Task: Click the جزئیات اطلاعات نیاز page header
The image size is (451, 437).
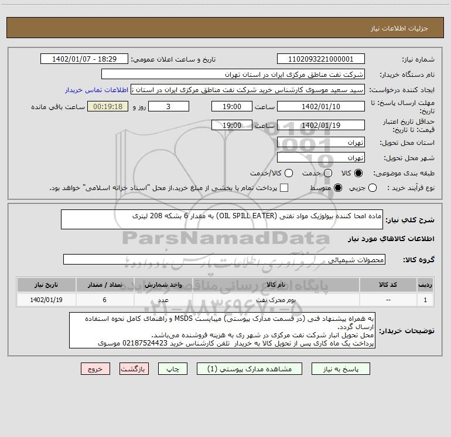Action: (x=399, y=28)
